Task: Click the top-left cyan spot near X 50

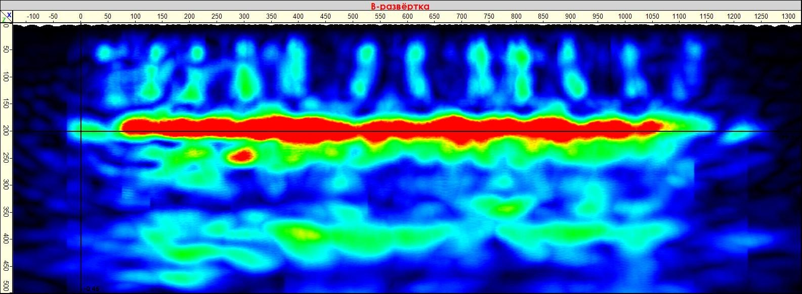Action: [105, 52]
